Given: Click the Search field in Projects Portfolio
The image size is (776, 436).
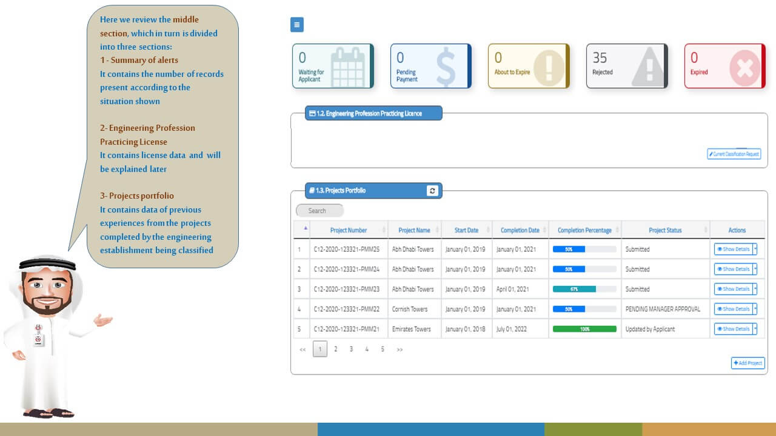Looking at the screenshot, I should (x=319, y=211).
